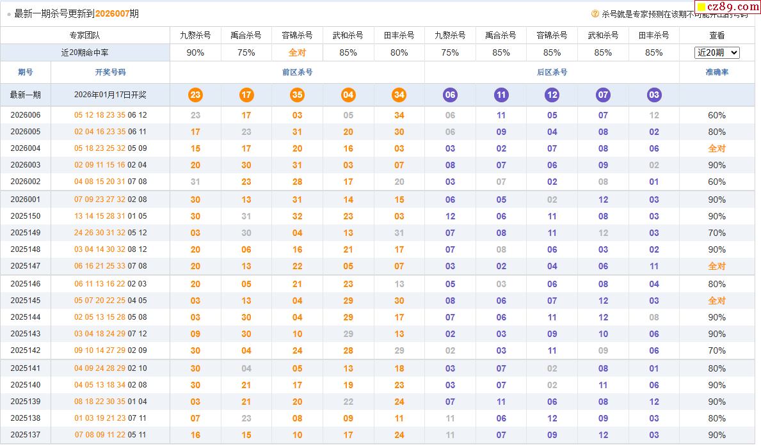Click the purple 12 circled number
Viewport: 761px width, 447px height.
coord(552,95)
